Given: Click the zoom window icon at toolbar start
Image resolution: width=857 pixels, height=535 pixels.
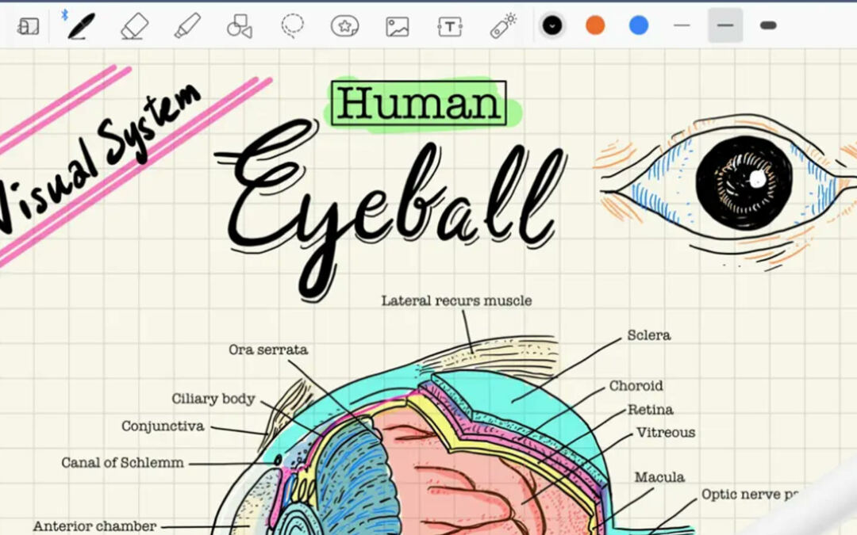Looking at the screenshot, I should pyautogui.click(x=29, y=26).
